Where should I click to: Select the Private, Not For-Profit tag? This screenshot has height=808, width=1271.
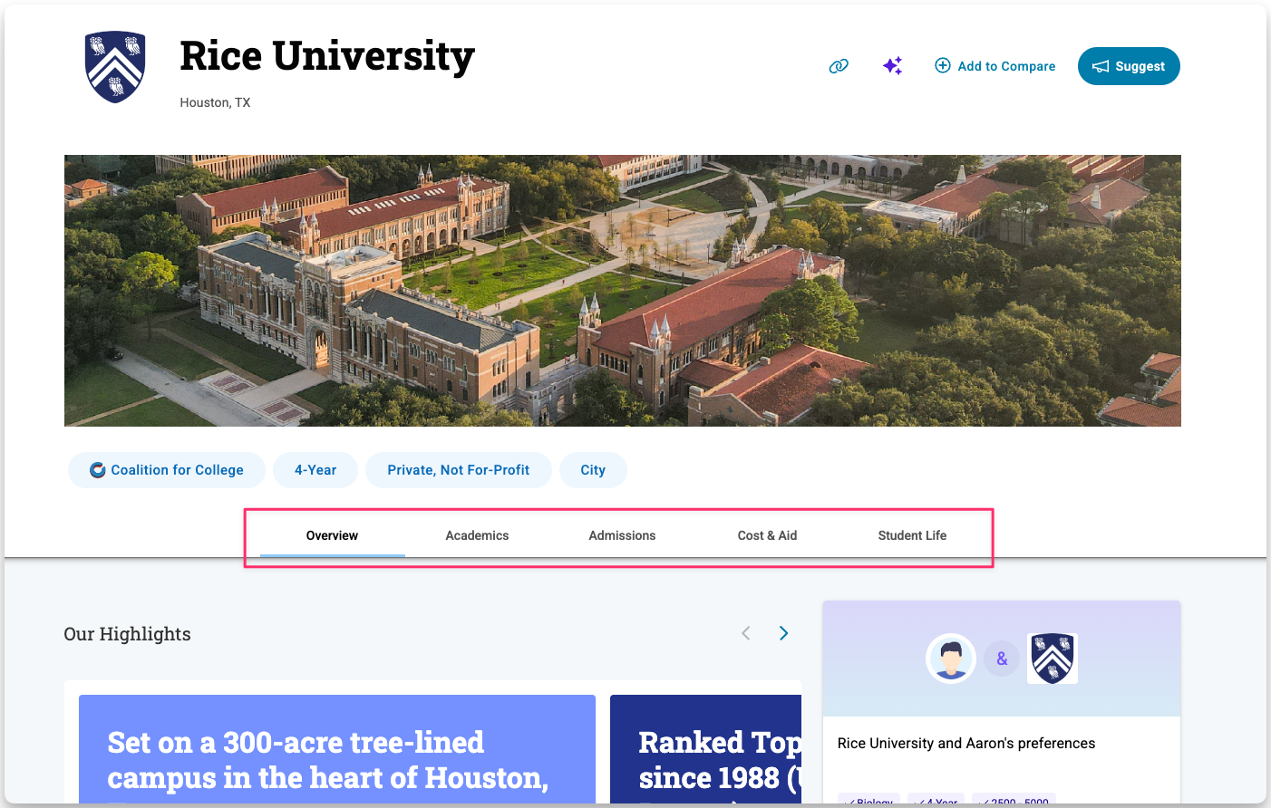459,470
